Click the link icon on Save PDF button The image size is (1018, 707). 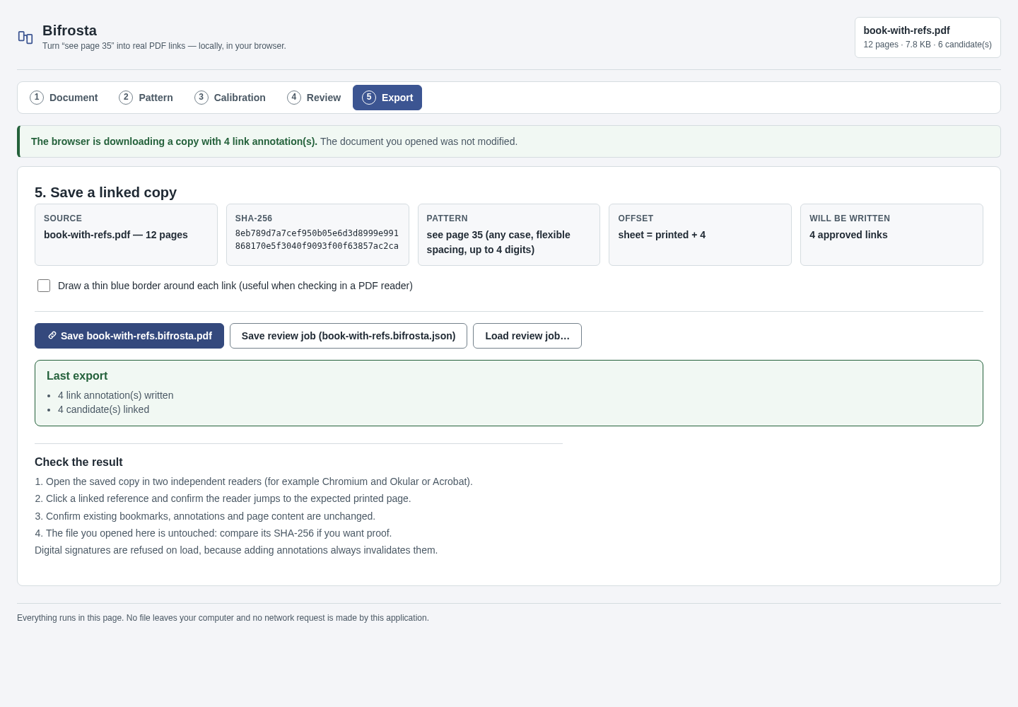click(x=52, y=336)
